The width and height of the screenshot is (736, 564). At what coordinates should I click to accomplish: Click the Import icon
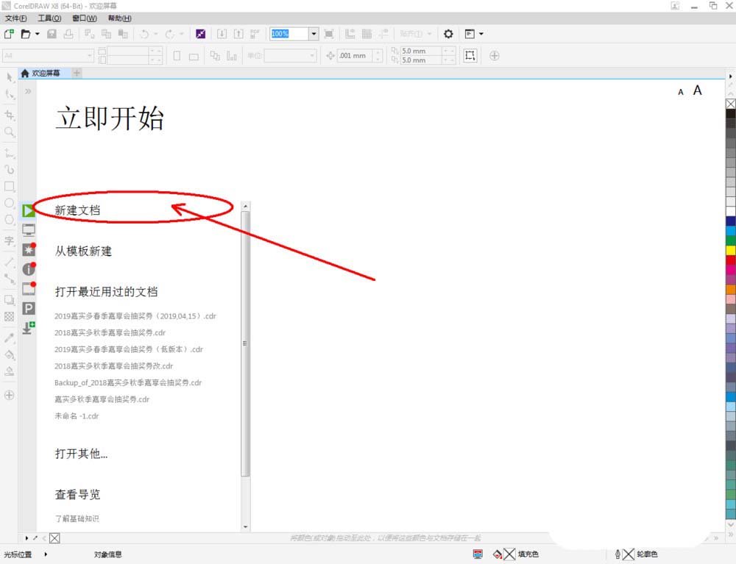[222, 34]
